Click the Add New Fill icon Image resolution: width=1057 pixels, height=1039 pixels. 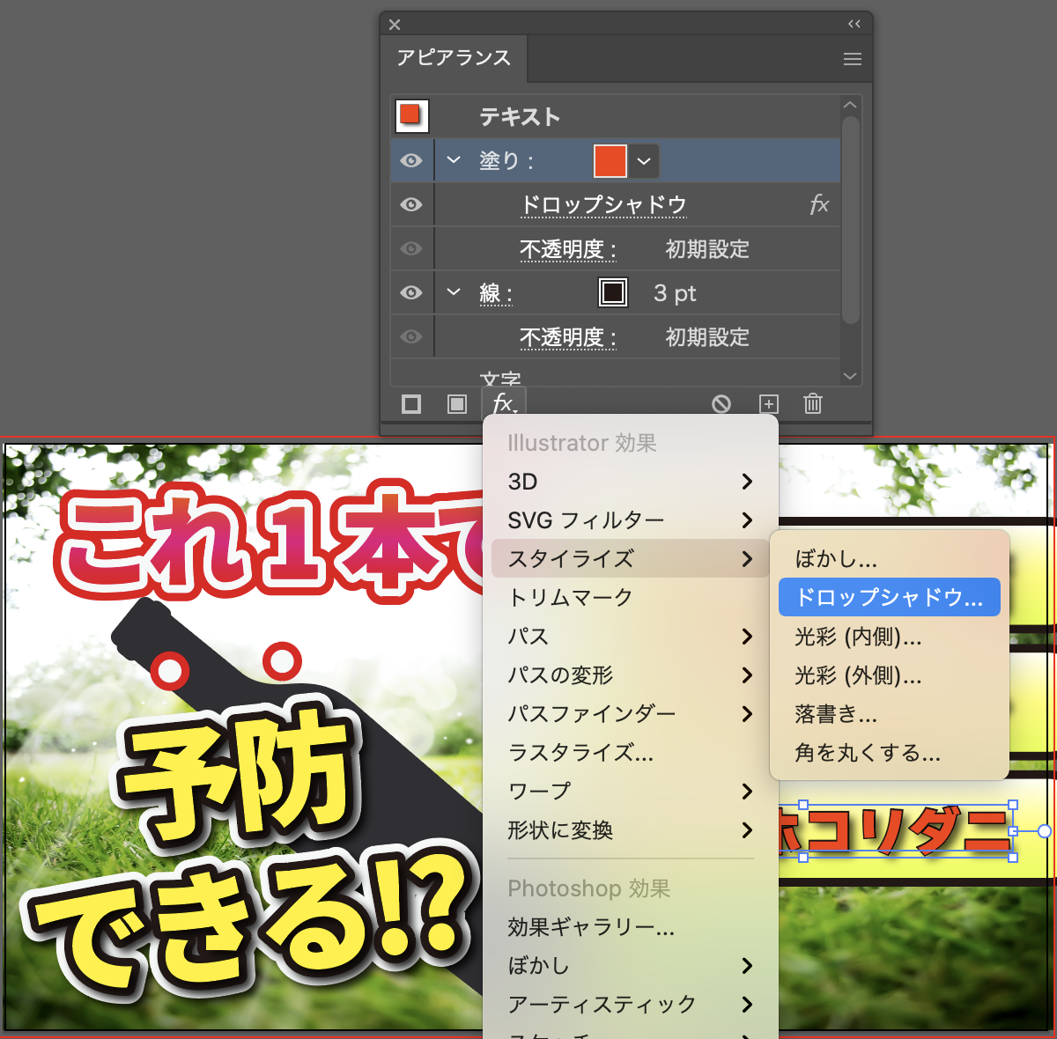pyautogui.click(x=457, y=404)
